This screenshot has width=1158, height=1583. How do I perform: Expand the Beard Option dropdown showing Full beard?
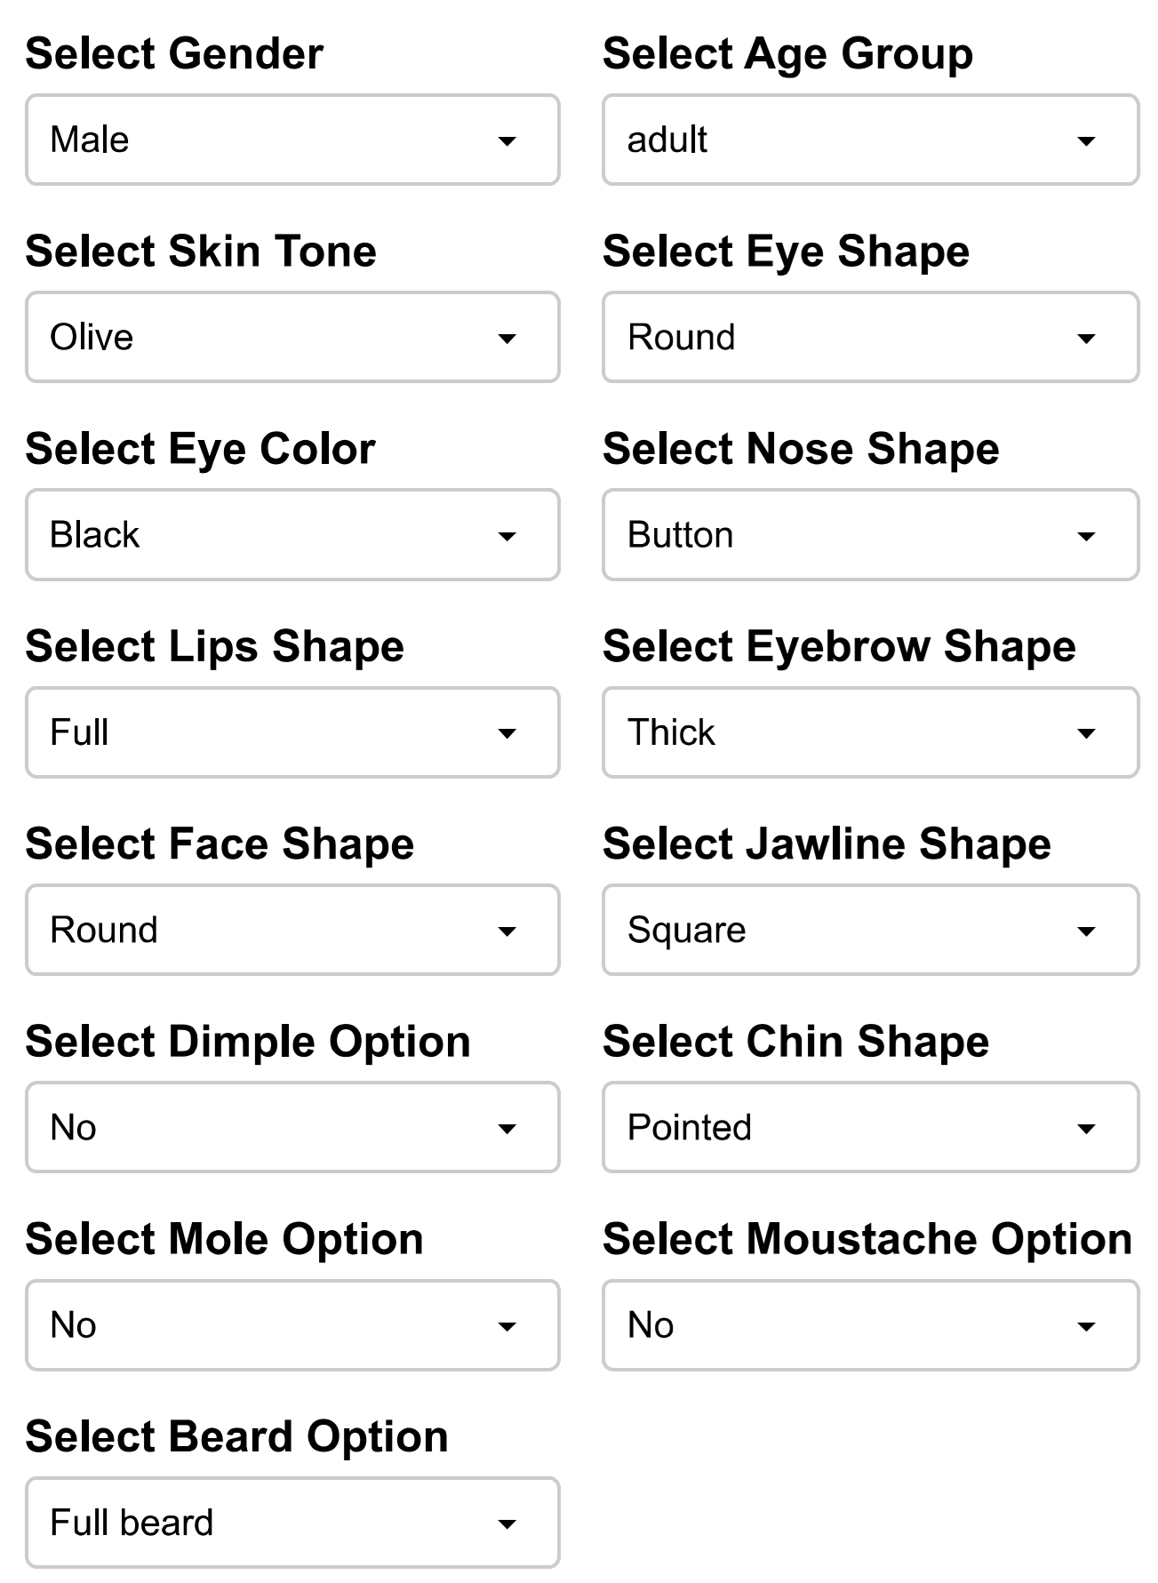pos(292,1523)
